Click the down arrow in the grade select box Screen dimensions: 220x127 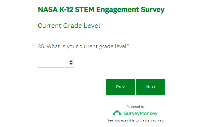(x=71, y=64)
